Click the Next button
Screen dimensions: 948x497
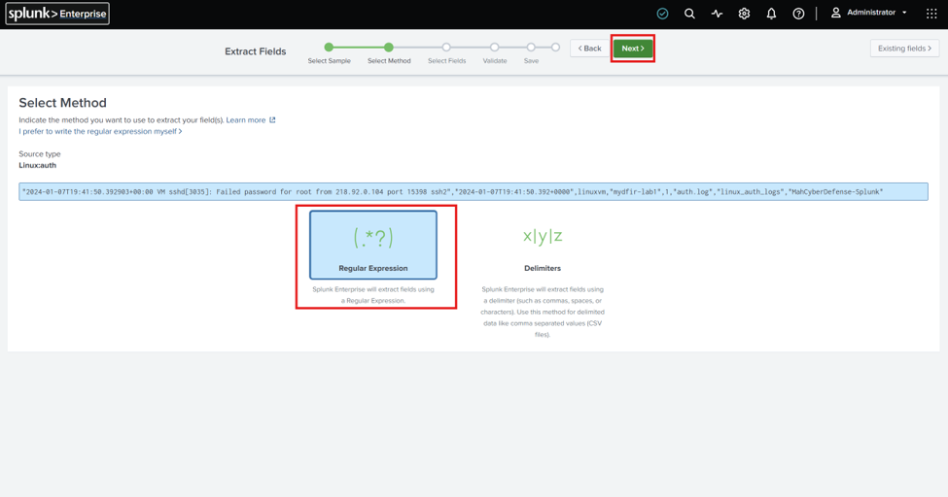click(x=632, y=49)
